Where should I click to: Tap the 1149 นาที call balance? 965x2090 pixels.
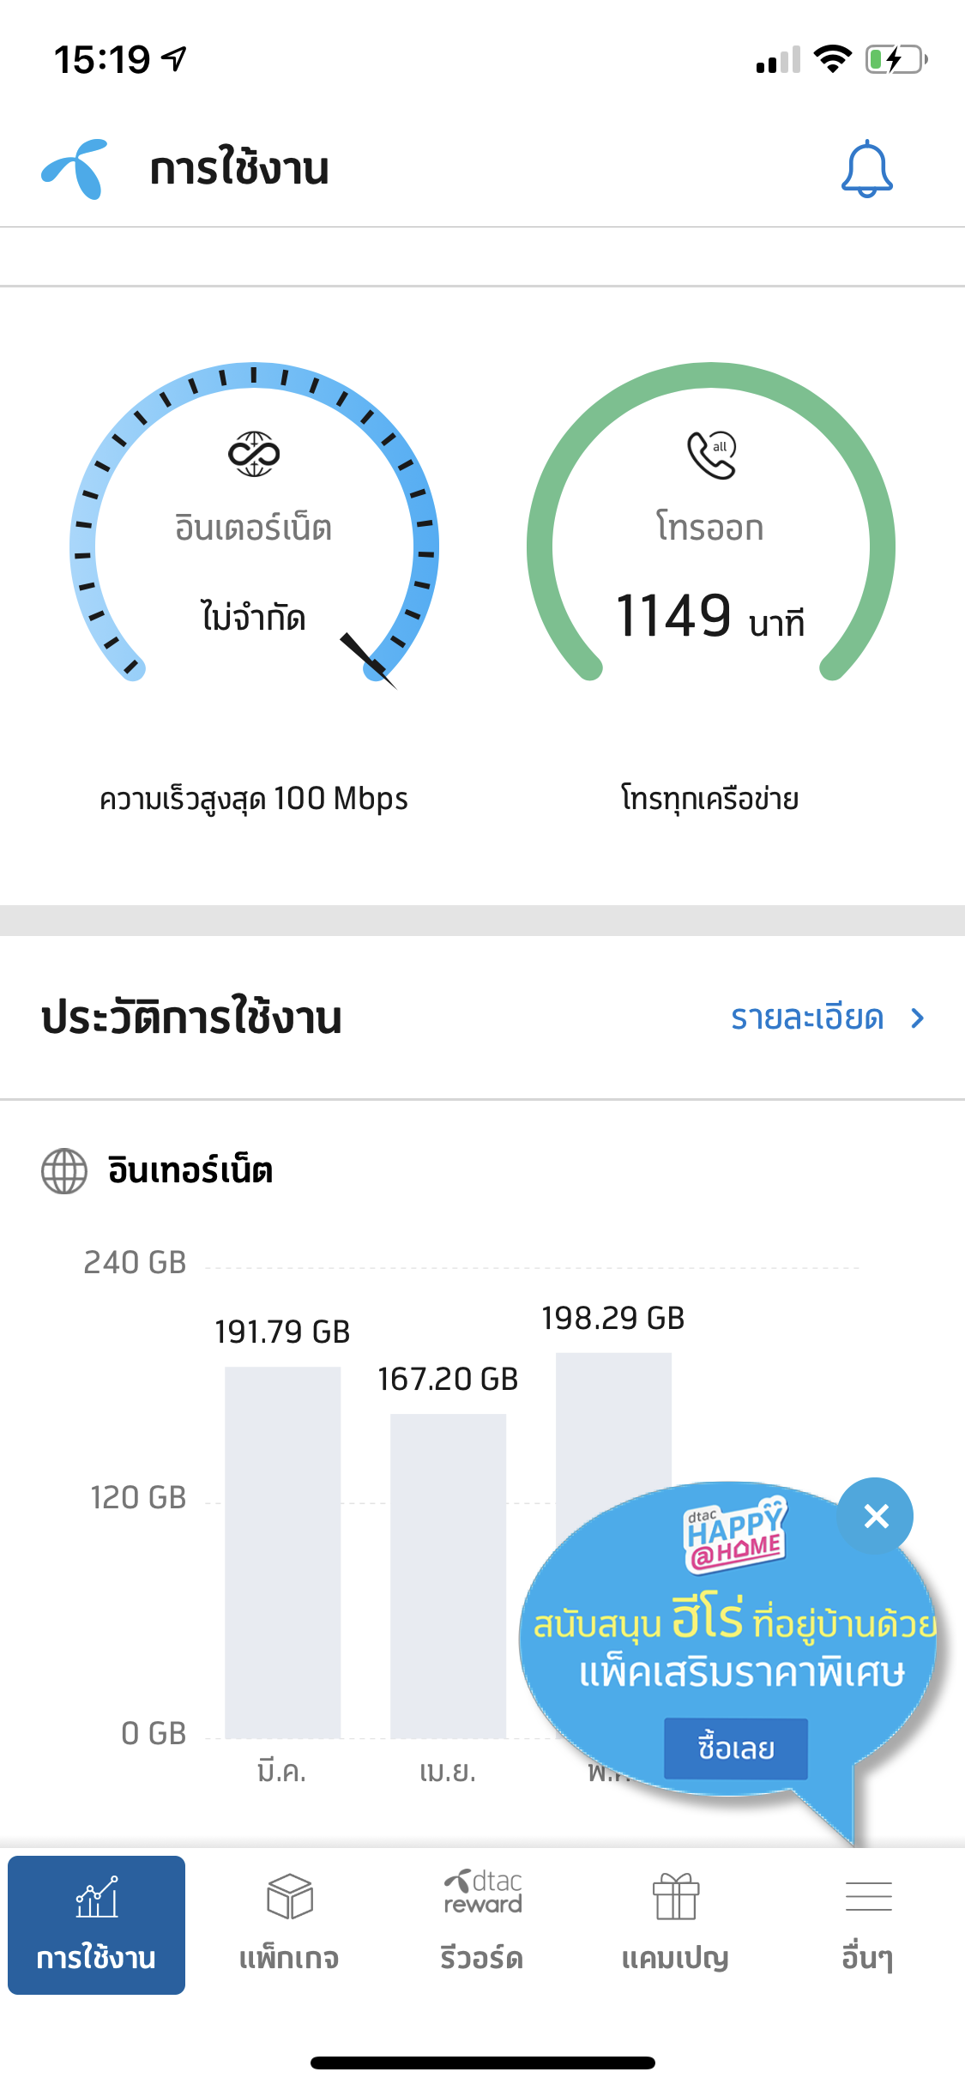(x=711, y=617)
